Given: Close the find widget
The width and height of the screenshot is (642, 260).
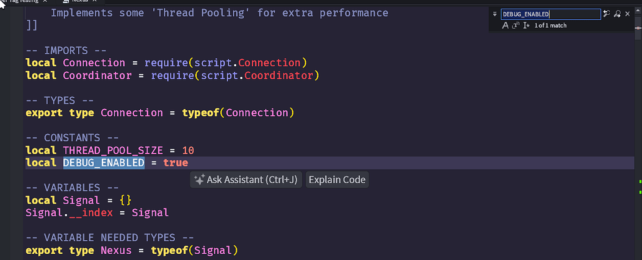Looking at the screenshot, I should pyautogui.click(x=628, y=14).
